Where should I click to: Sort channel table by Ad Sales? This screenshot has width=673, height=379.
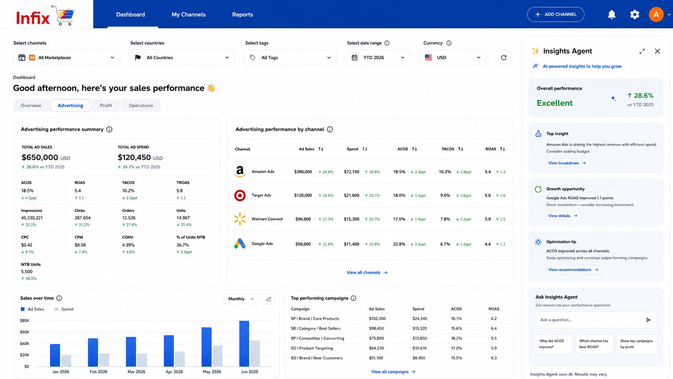(321, 149)
